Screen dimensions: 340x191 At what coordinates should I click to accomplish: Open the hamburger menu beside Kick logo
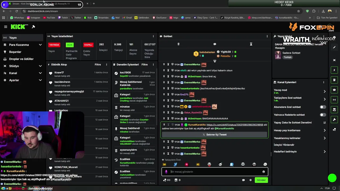pyautogui.click(x=6, y=27)
